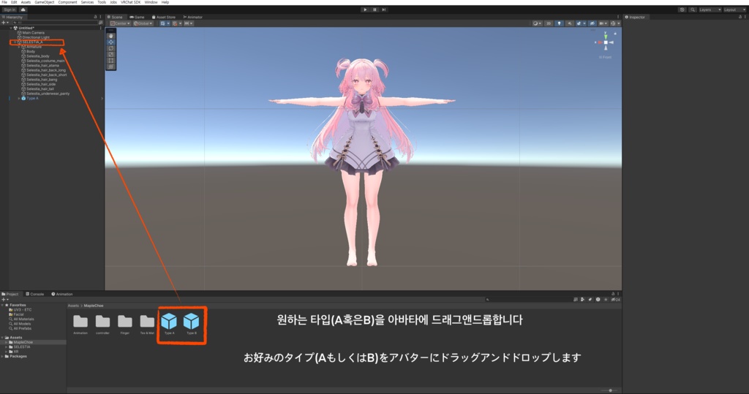
Task: Open the Layout dropdown
Action: (x=735, y=10)
